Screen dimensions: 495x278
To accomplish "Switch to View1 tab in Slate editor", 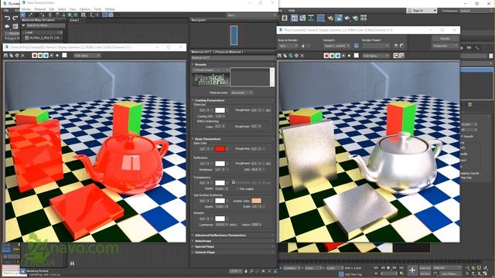I will coord(74,20).
